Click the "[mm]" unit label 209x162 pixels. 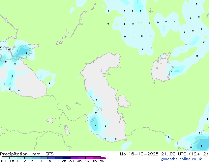[x=37, y=154]
